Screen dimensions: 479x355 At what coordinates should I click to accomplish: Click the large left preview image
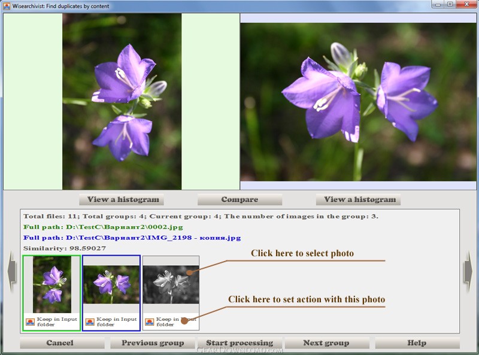pos(122,101)
